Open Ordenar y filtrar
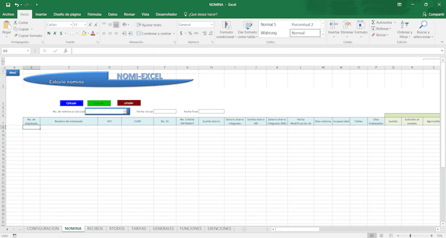 click(x=405, y=29)
